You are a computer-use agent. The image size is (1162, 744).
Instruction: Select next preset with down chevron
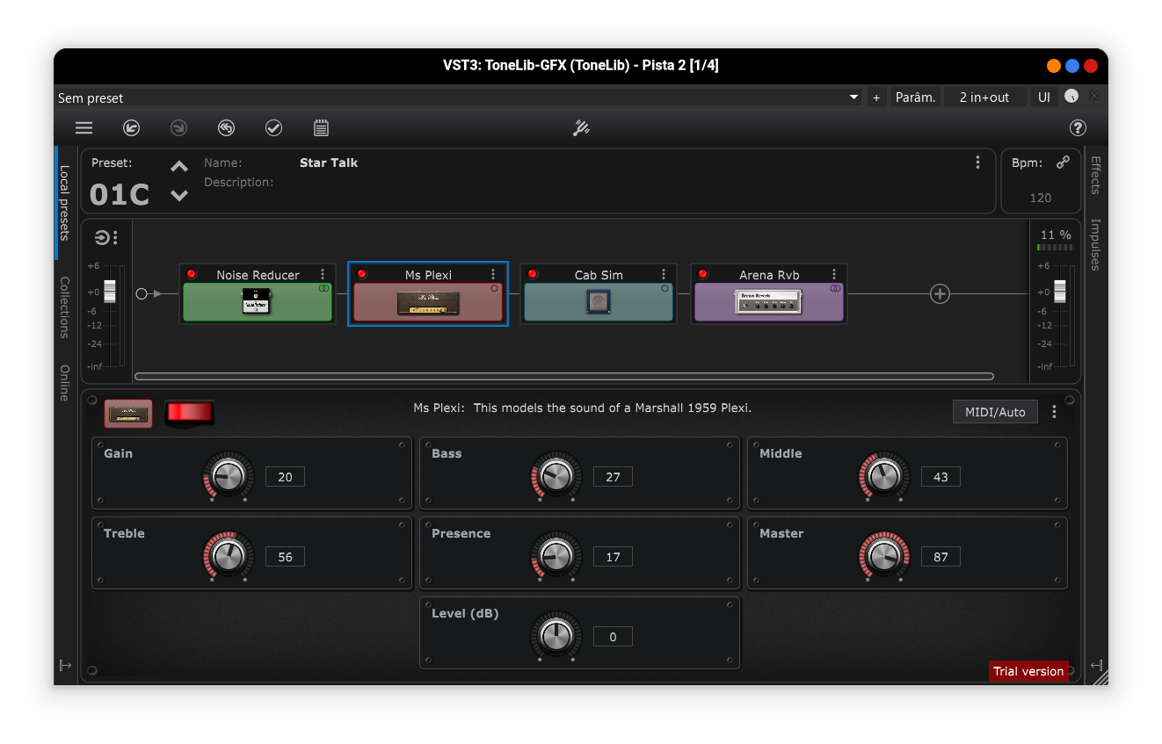179,196
